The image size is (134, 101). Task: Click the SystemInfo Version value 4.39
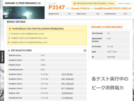click(109, 39)
